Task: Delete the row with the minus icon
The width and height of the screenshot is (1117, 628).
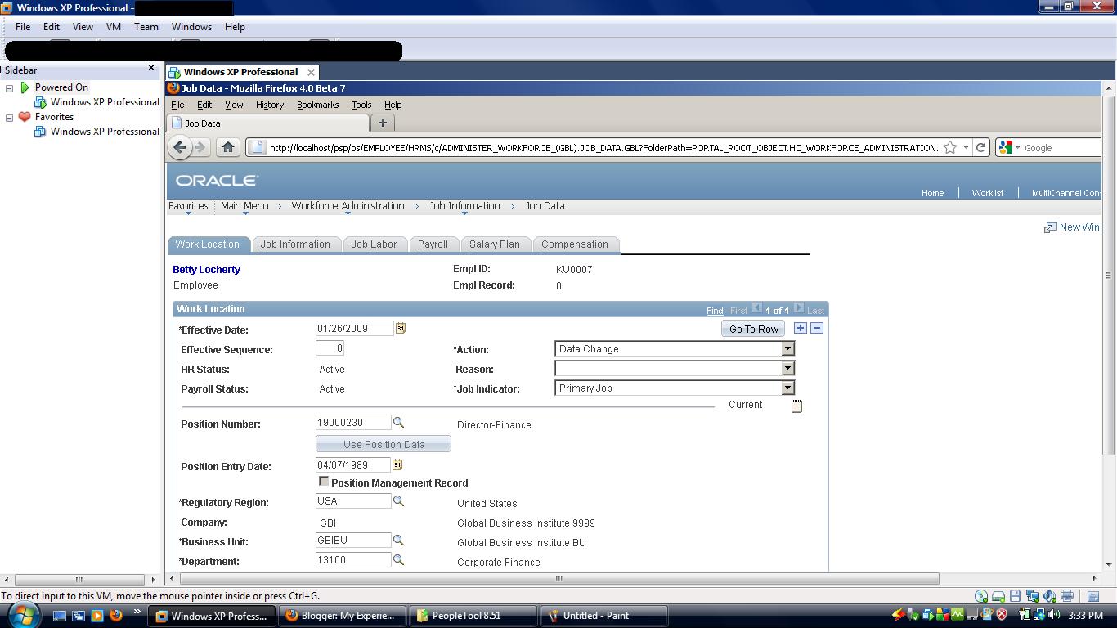Action: click(x=814, y=327)
